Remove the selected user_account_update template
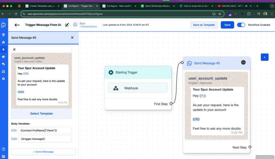The height and width of the screenshot is (159, 275). [x=14, y=49]
